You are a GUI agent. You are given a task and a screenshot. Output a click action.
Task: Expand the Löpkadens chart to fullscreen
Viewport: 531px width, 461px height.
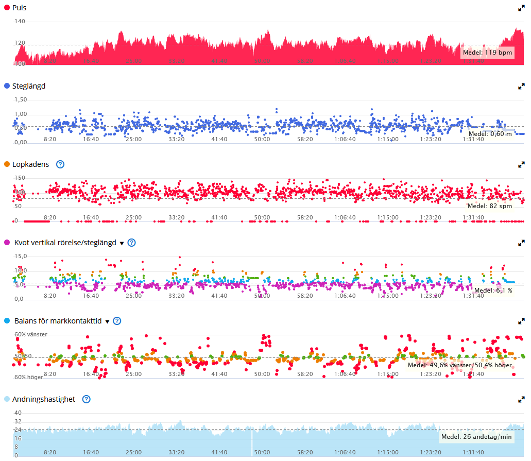click(x=521, y=165)
